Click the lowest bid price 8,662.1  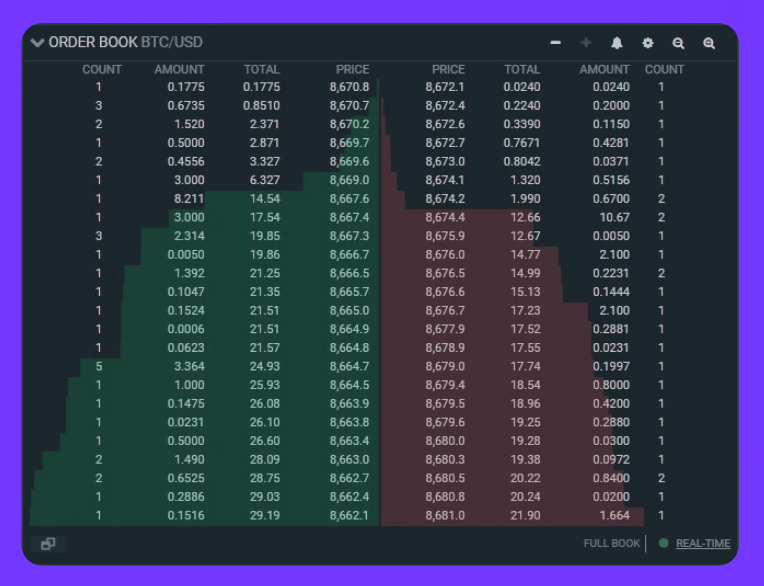pos(349,515)
